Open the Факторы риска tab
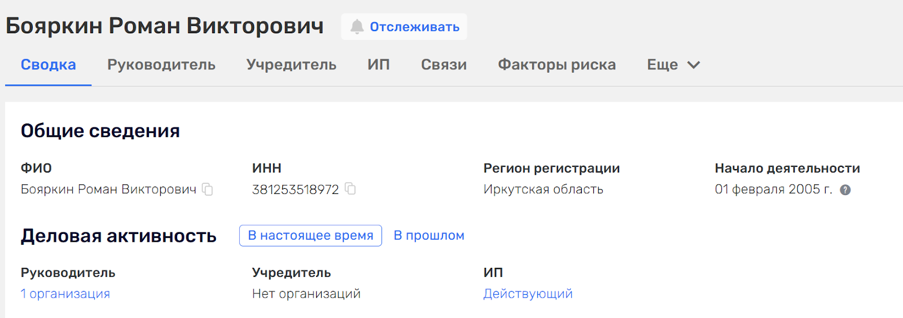This screenshot has width=903, height=318. [x=556, y=65]
